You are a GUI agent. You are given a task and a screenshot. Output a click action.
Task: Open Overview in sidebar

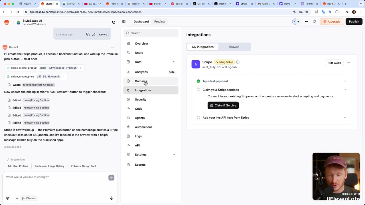151,44
